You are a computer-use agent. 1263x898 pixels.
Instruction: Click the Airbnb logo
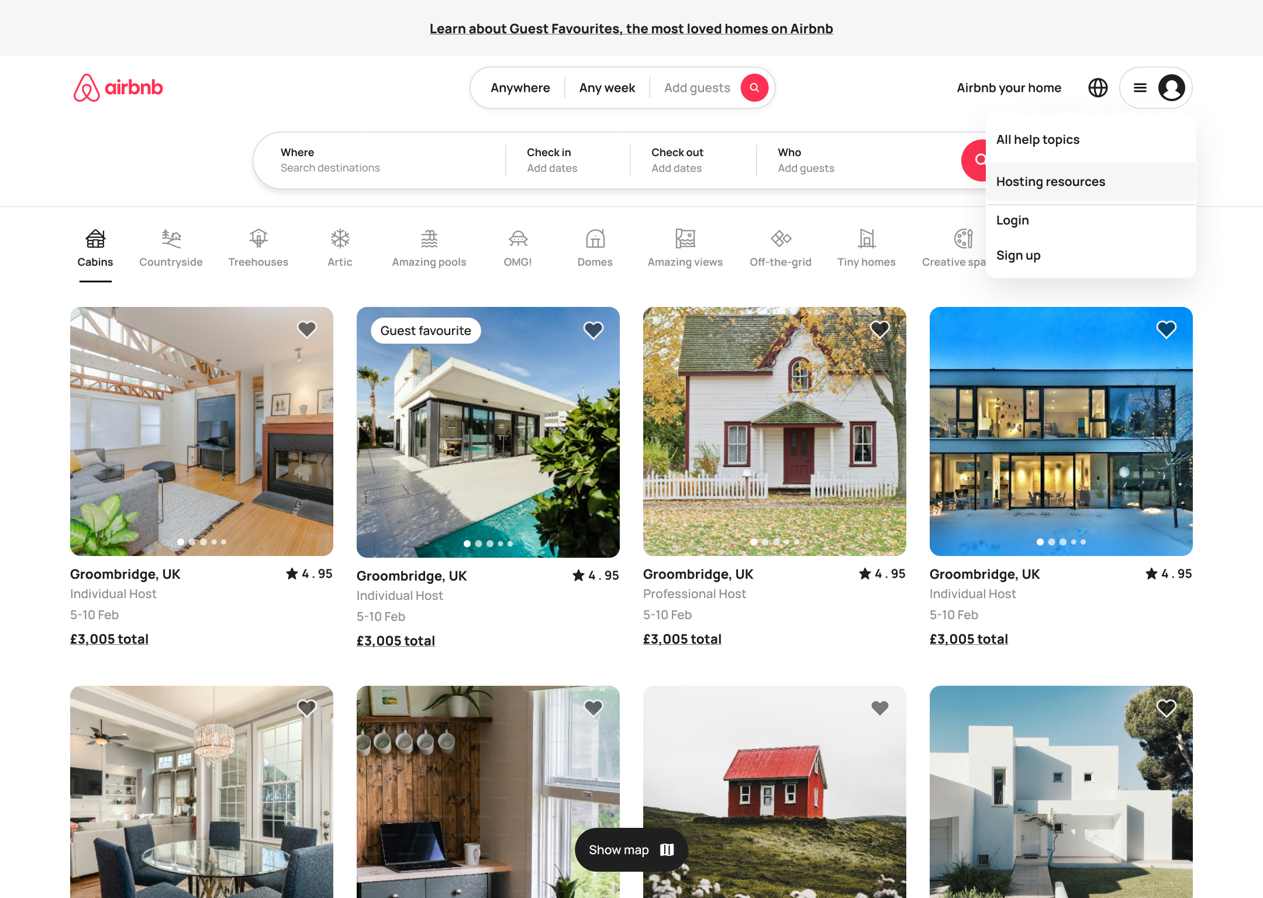coord(118,88)
